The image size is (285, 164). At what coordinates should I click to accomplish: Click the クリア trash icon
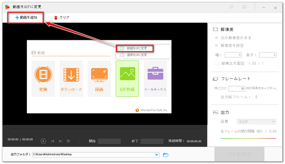pyautogui.click(x=56, y=18)
